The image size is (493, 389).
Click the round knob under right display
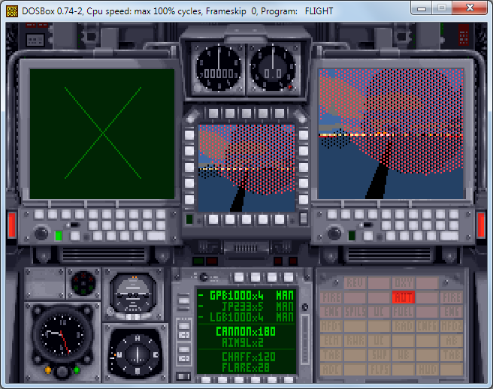click(x=334, y=233)
